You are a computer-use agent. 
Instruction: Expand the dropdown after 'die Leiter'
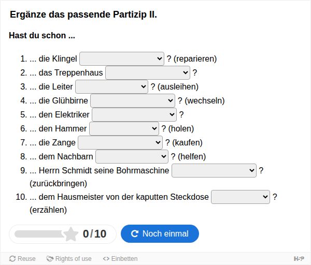point(111,86)
